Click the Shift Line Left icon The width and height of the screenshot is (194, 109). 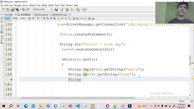coord(74,18)
